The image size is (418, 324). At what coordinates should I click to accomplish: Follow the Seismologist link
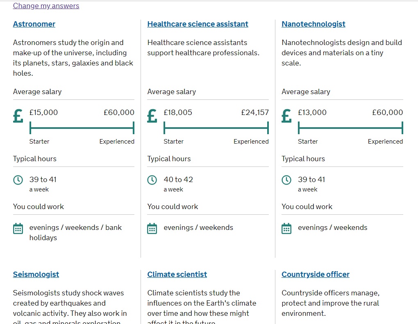click(36, 274)
